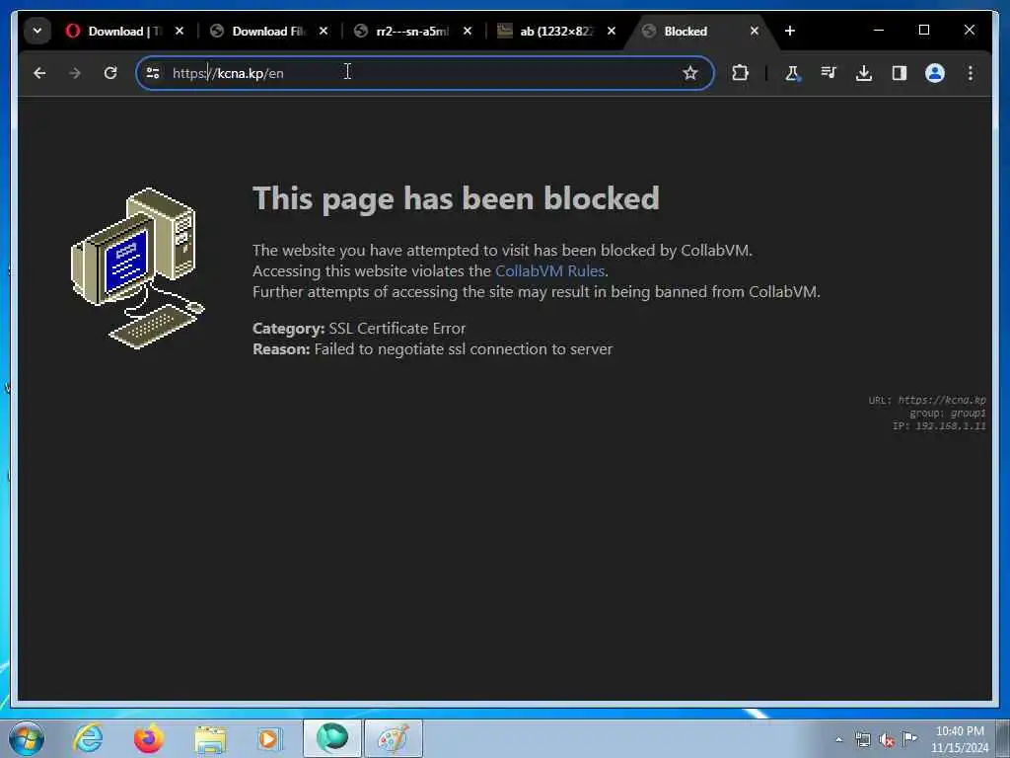Maximize the browser window
Image resolution: width=1010 pixels, height=758 pixels.
(x=923, y=31)
